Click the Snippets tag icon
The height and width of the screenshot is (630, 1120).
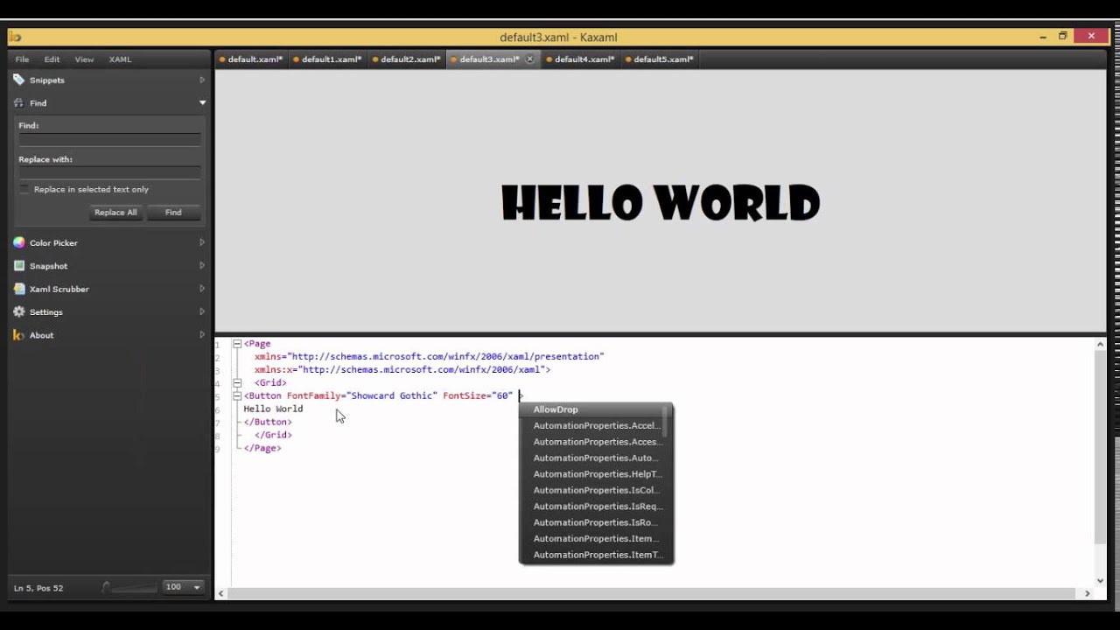coord(19,80)
